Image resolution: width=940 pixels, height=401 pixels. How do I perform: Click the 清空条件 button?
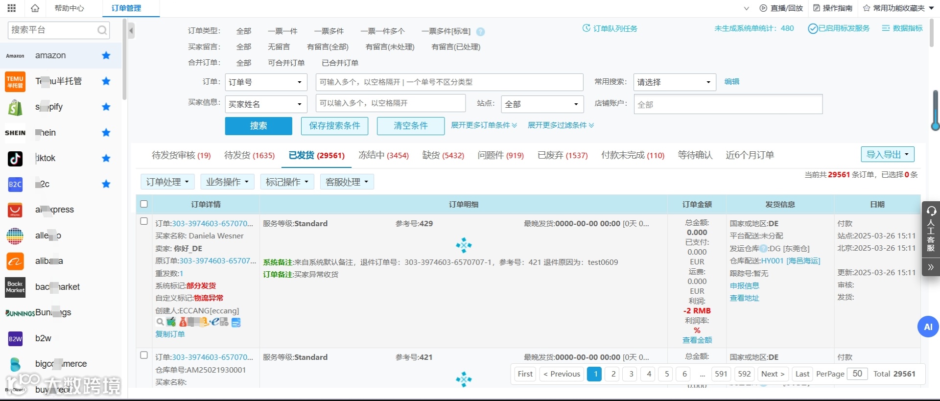click(x=411, y=126)
